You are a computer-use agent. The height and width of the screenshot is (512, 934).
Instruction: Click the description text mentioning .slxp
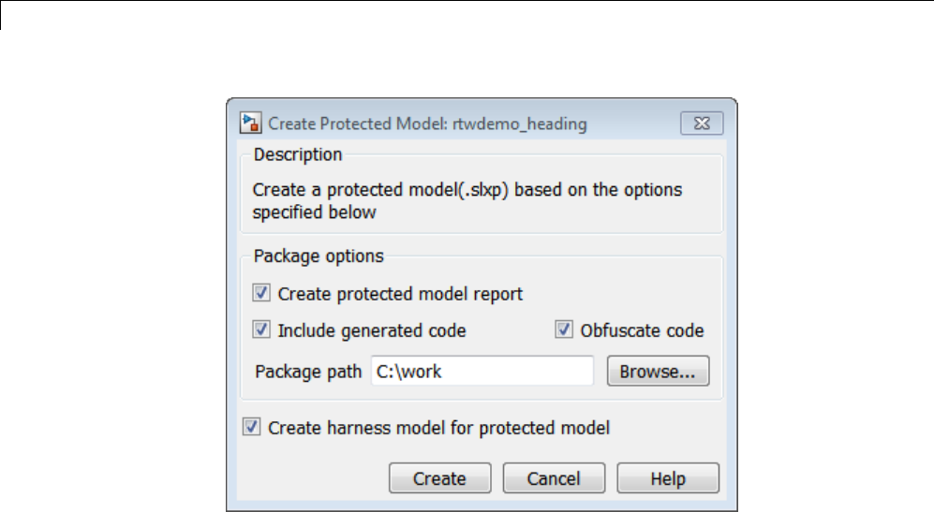click(467, 190)
